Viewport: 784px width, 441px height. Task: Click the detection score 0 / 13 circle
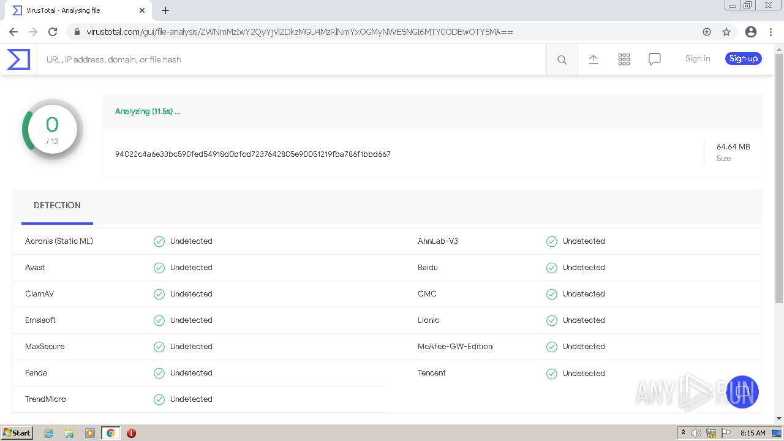tap(53, 130)
